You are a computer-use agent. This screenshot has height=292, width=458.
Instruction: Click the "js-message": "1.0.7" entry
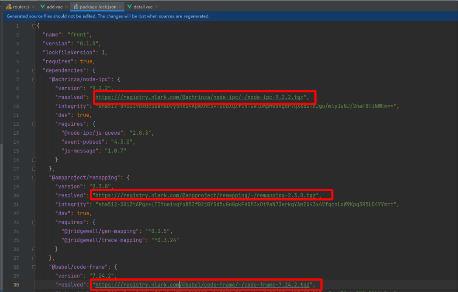(94, 151)
